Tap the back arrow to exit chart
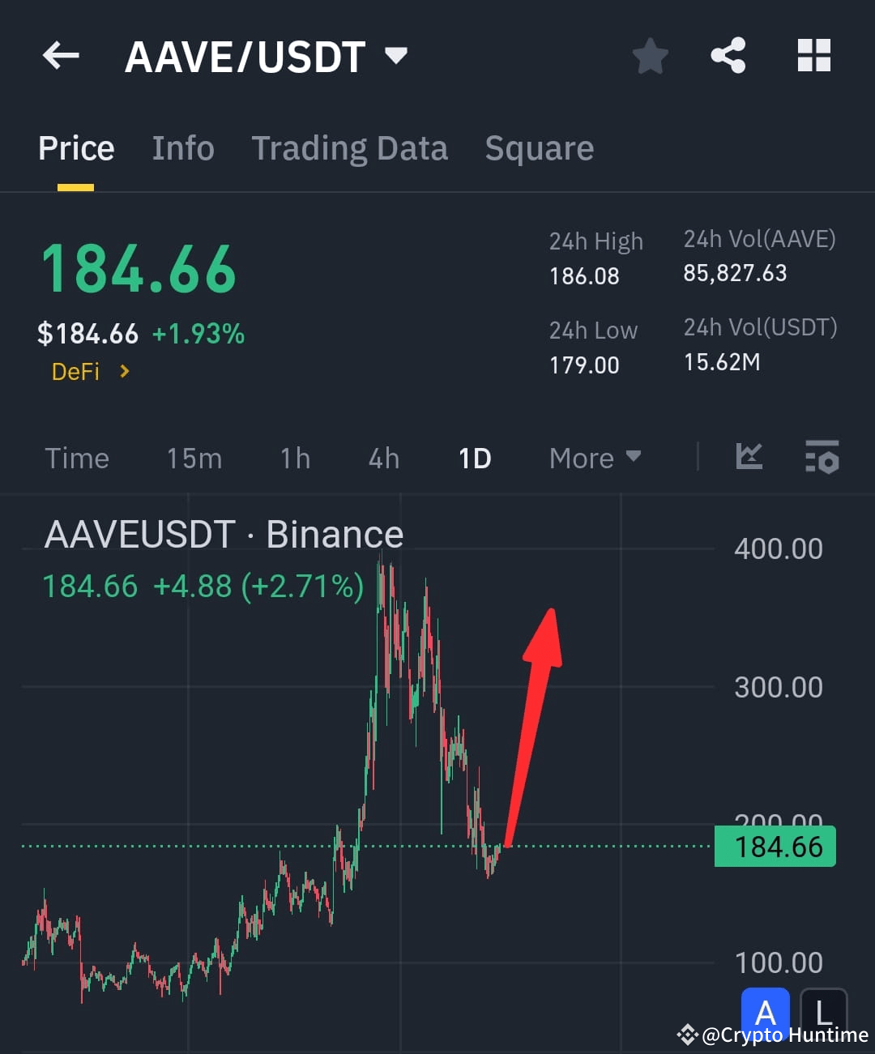875x1054 pixels. click(x=61, y=56)
